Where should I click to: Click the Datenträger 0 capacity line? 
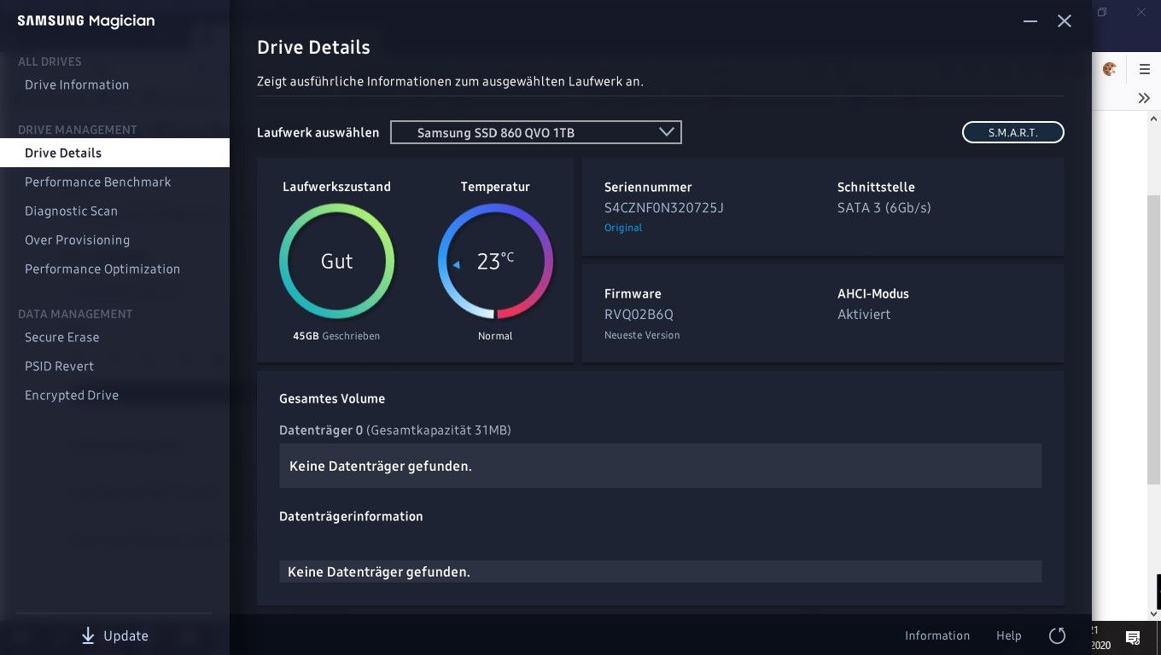click(x=395, y=430)
